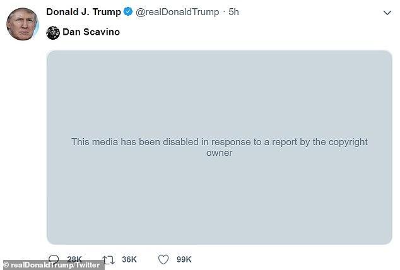Click the 36K retweet count
Viewport: 400px width, 270px height.
tap(129, 259)
